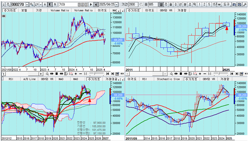Click the stock search magnifier icon
The width and height of the screenshot is (248, 141).
32,4
